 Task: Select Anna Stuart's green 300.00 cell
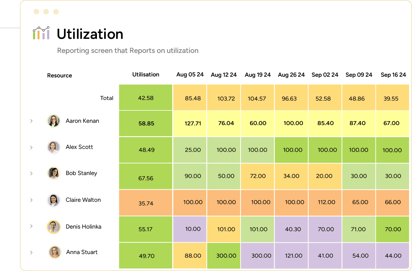(224, 256)
